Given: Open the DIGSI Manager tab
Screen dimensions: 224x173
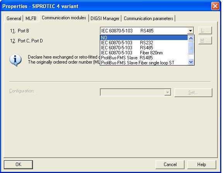Looking at the screenshot, I should click(x=105, y=18).
